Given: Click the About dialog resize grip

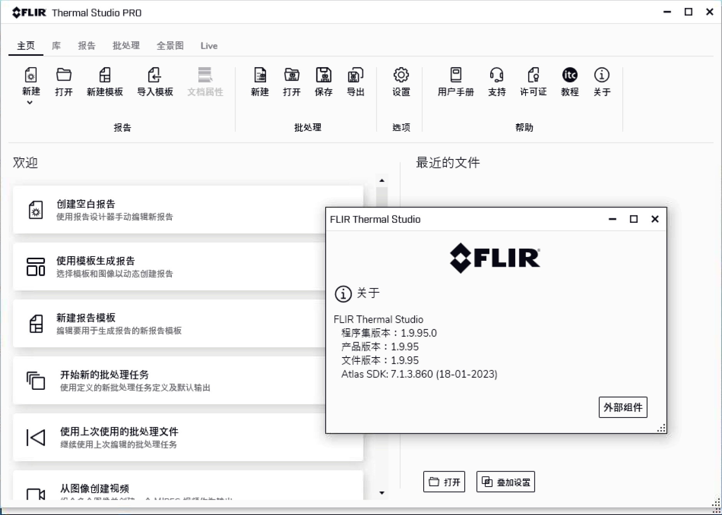Looking at the screenshot, I should 661,428.
